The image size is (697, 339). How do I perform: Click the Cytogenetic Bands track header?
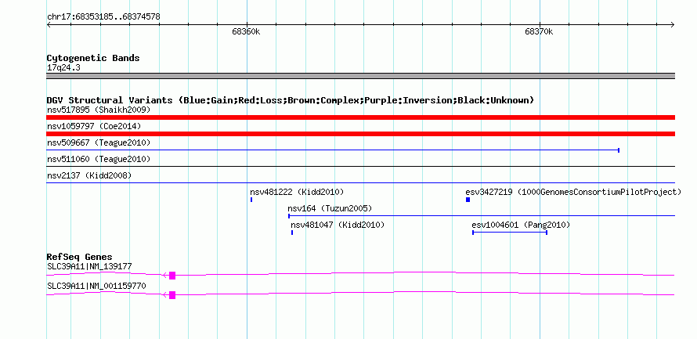pos(93,58)
